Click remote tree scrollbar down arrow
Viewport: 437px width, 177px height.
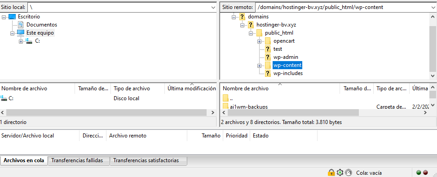pyautogui.click(x=433, y=75)
